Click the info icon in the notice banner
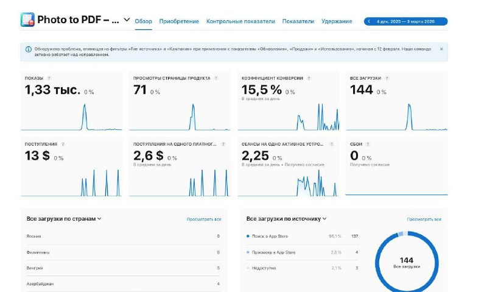Viewport: 487px width, 292px height. [x=29, y=49]
